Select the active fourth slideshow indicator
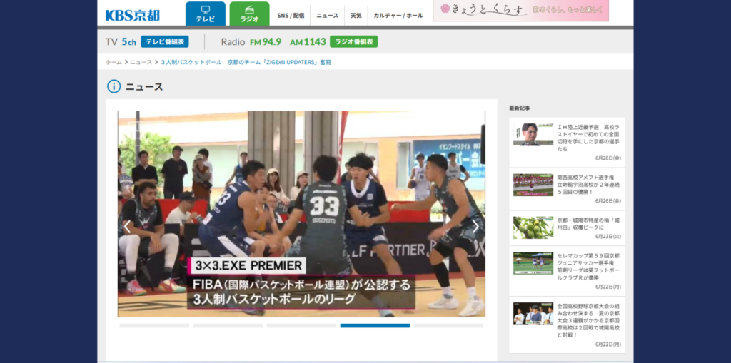This screenshot has width=731, height=363. pos(375,326)
